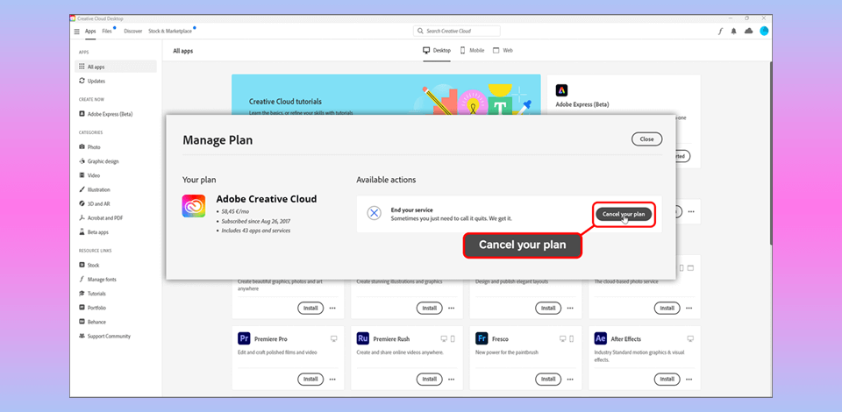Click the main window vertical scrollbar

point(771,153)
